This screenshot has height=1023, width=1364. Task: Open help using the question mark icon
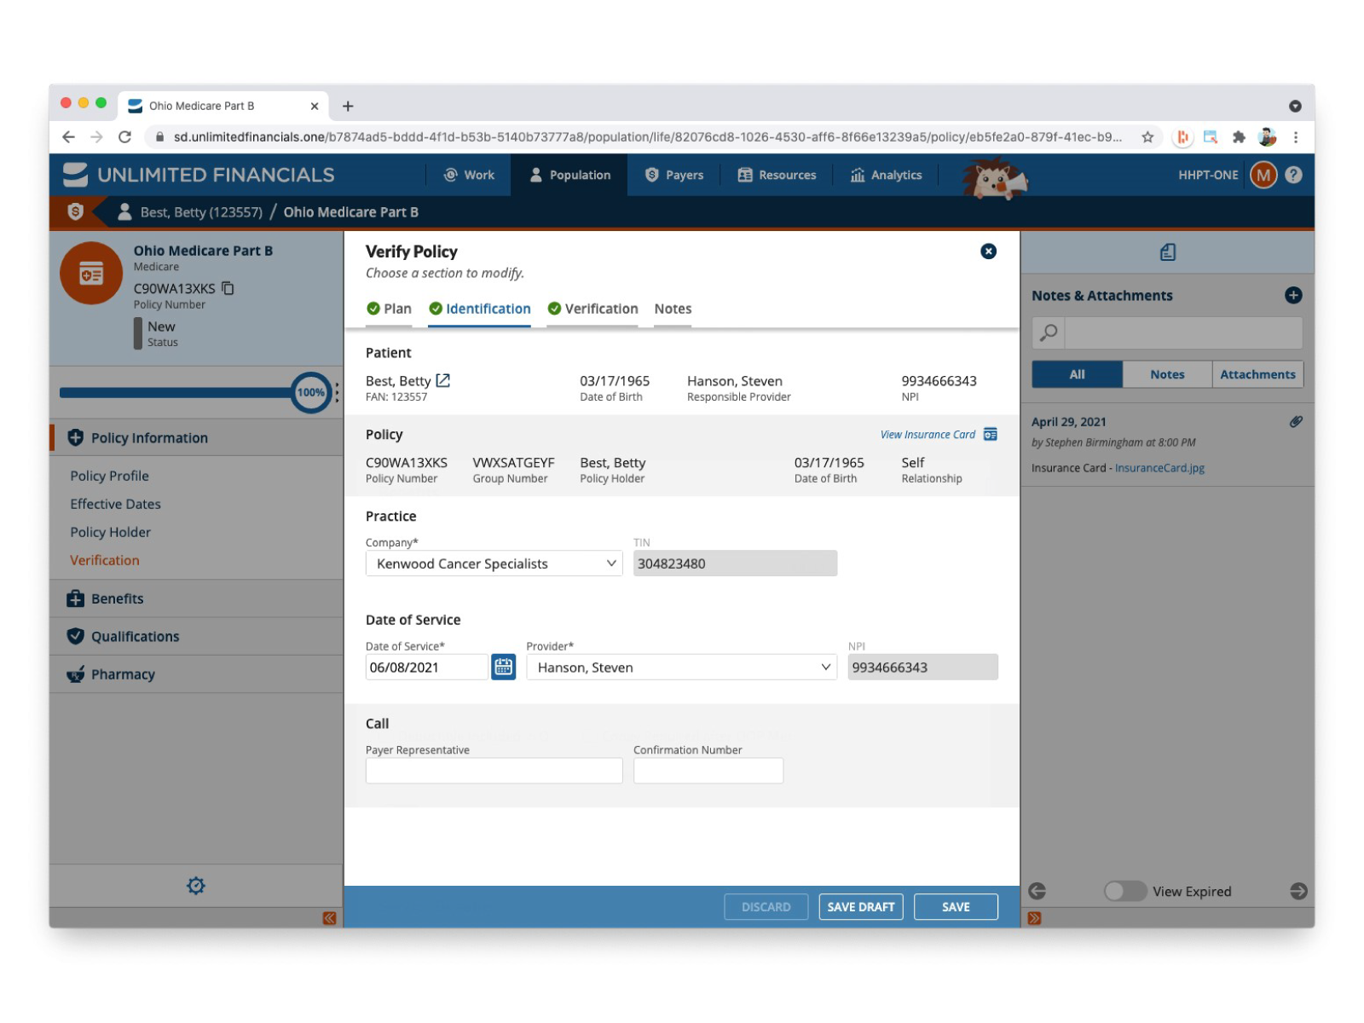pos(1294,175)
